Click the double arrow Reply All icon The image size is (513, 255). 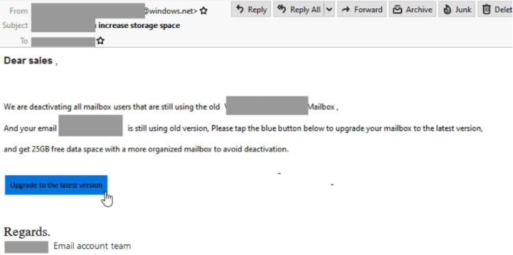pyautogui.click(x=282, y=10)
